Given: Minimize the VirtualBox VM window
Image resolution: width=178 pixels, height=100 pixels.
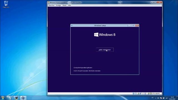Looking at the screenshot, I should tap(152, 2).
